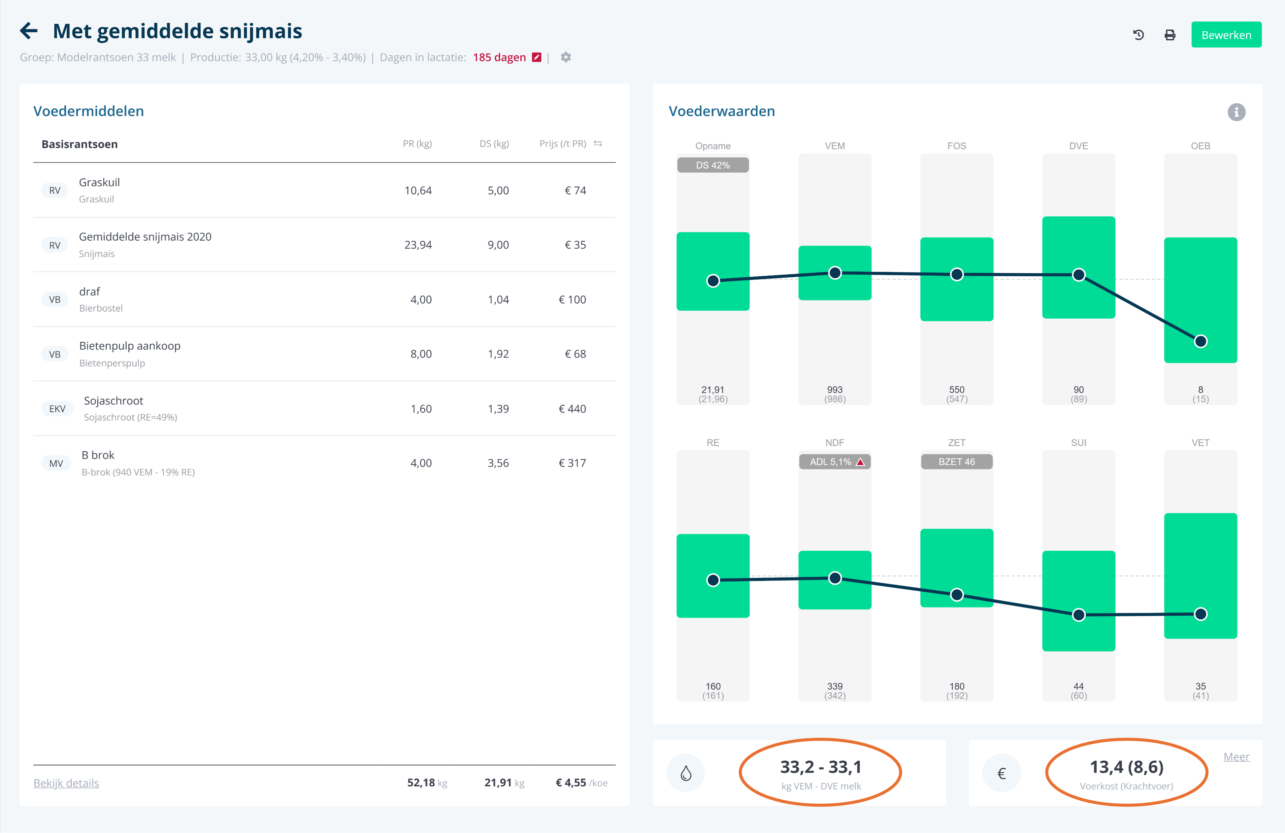Open the ration history icon

(1138, 35)
